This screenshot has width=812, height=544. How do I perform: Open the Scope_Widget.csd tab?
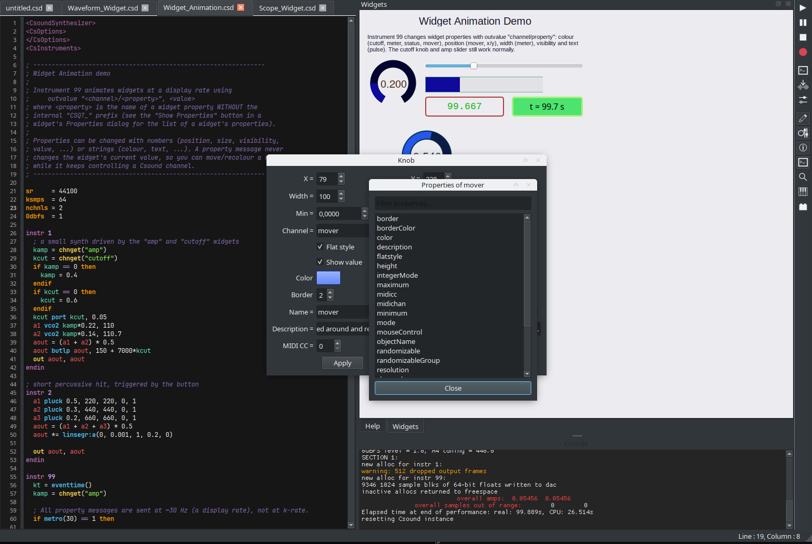287,8
